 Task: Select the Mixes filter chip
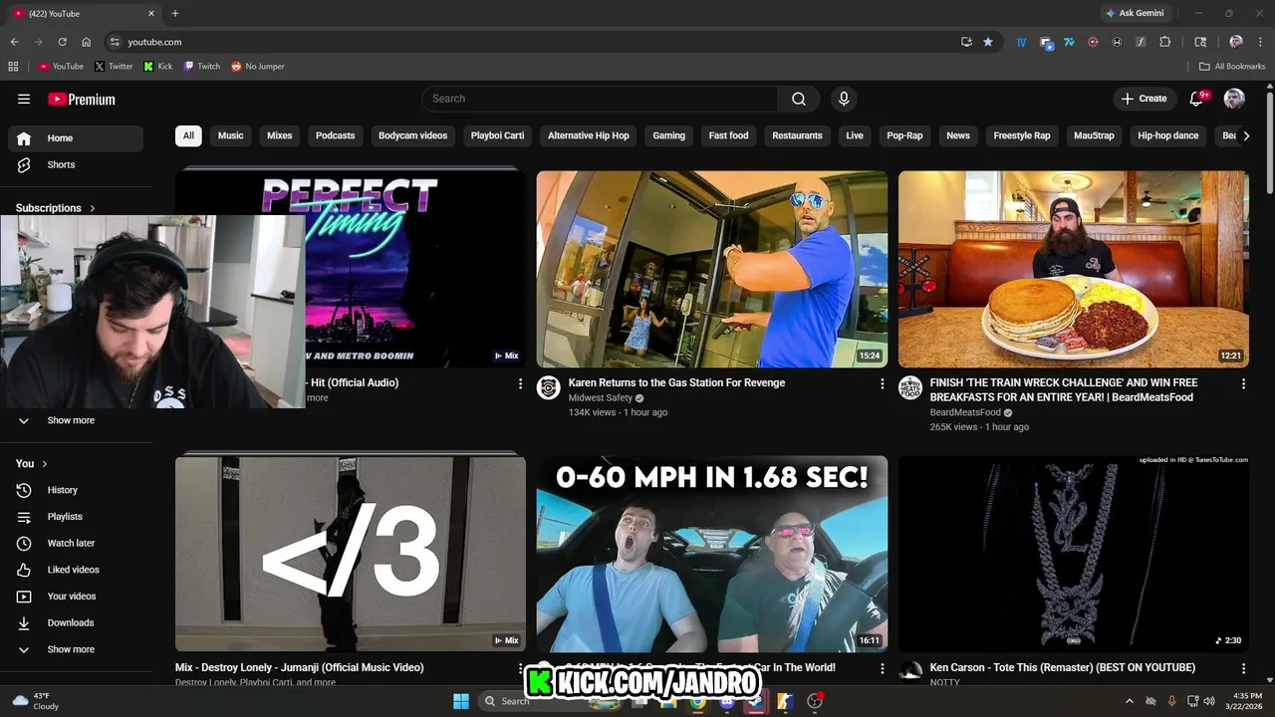(x=280, y=135)
